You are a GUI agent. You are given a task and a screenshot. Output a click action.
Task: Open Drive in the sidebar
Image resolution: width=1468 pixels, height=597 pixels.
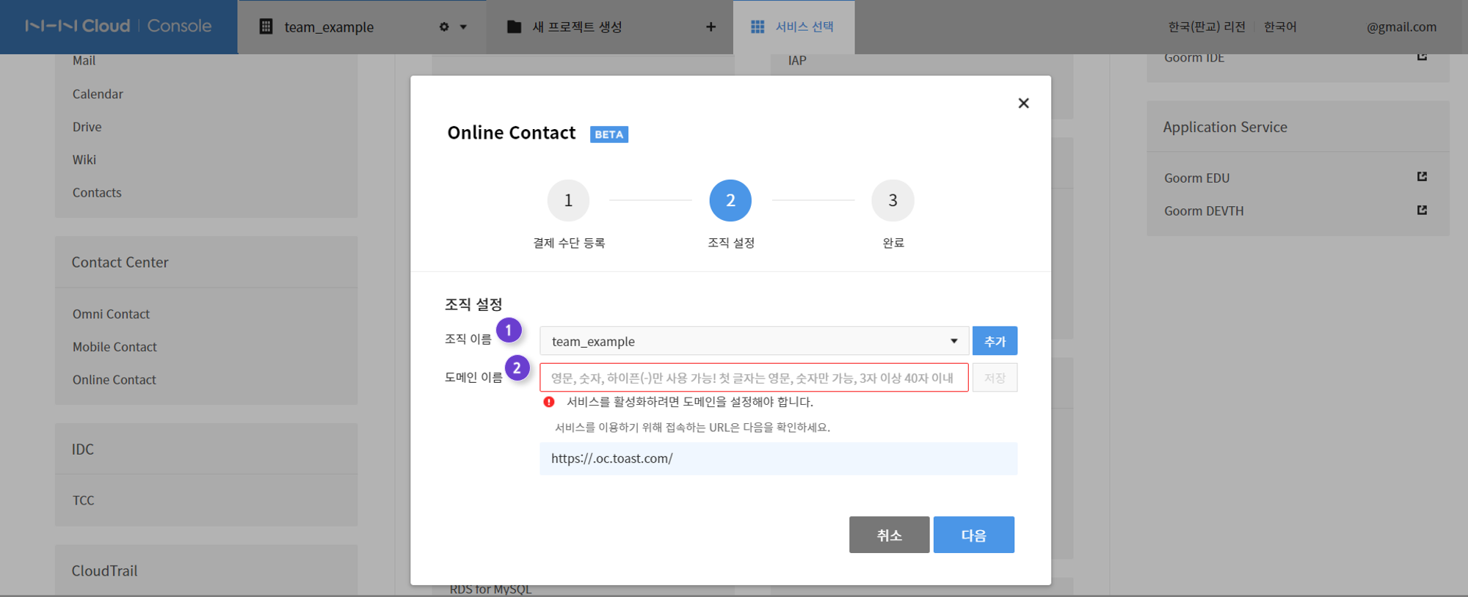(x=87, y=127)
